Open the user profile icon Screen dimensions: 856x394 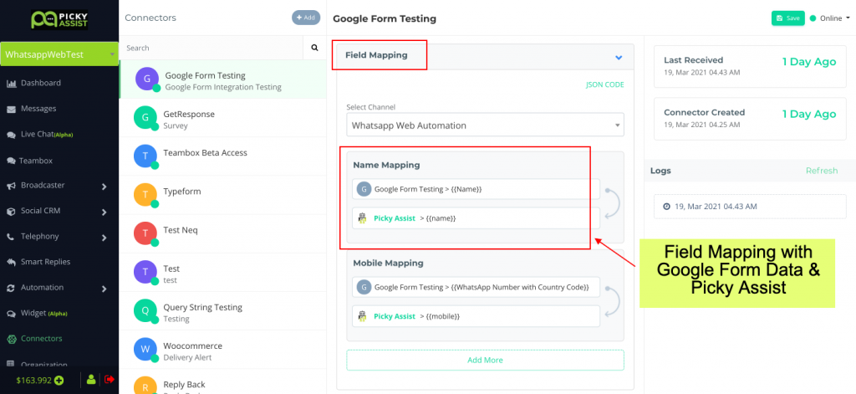[91, 379]
